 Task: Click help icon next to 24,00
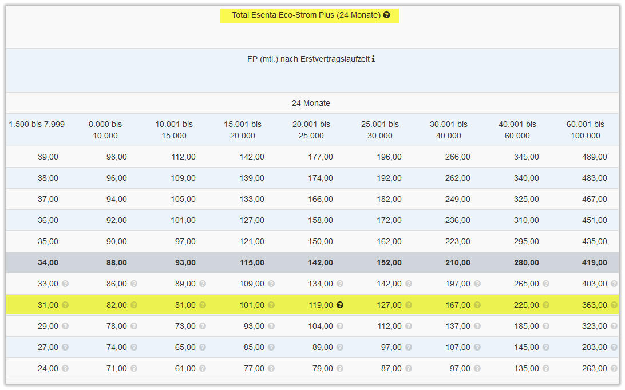tap(65, 369)
